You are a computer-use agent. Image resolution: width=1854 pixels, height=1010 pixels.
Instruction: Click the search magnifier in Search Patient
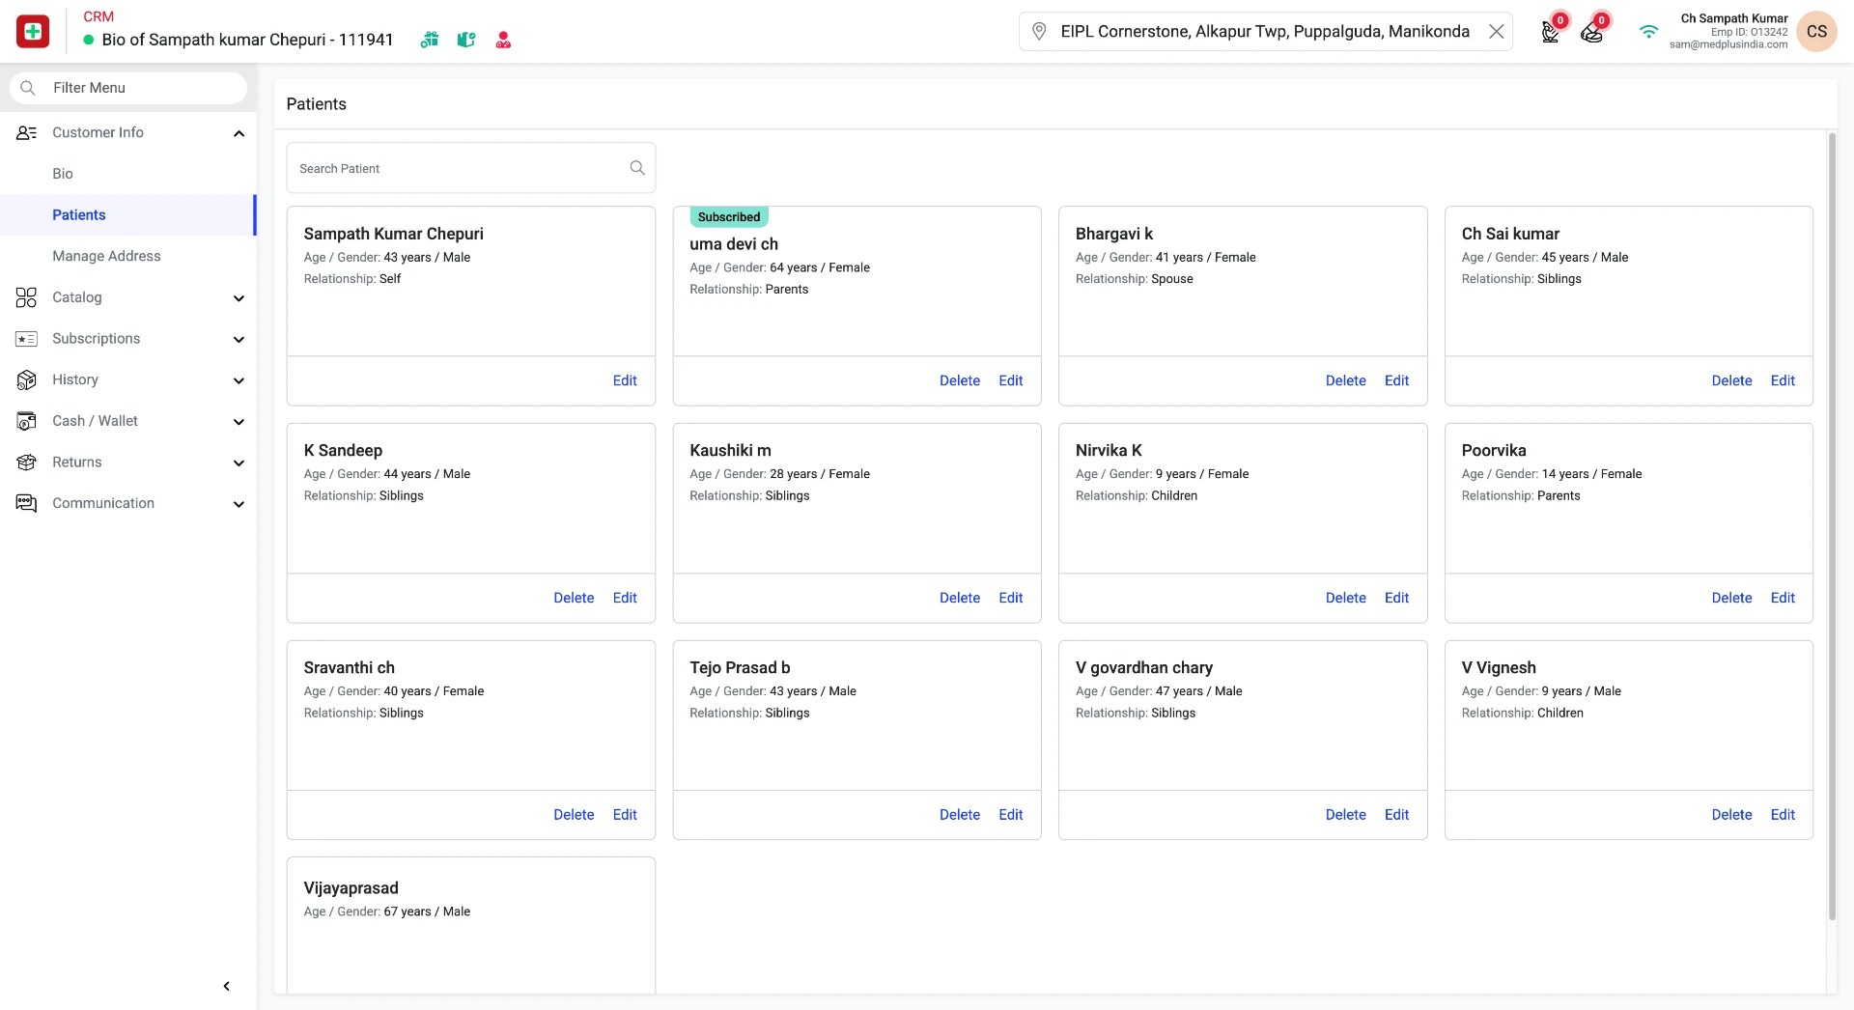tap(637, 168)
